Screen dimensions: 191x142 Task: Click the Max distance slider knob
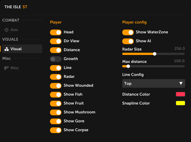tap(128, 66)
